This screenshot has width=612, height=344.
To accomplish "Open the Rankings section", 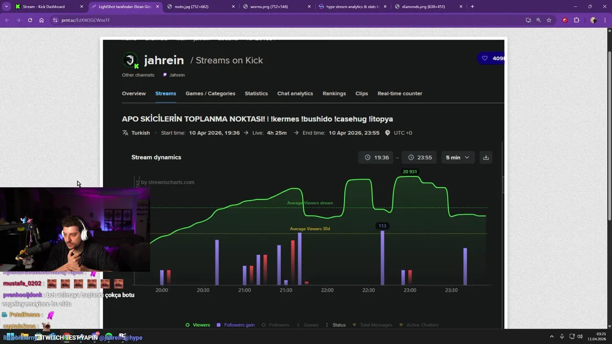I will pos(334,93).
